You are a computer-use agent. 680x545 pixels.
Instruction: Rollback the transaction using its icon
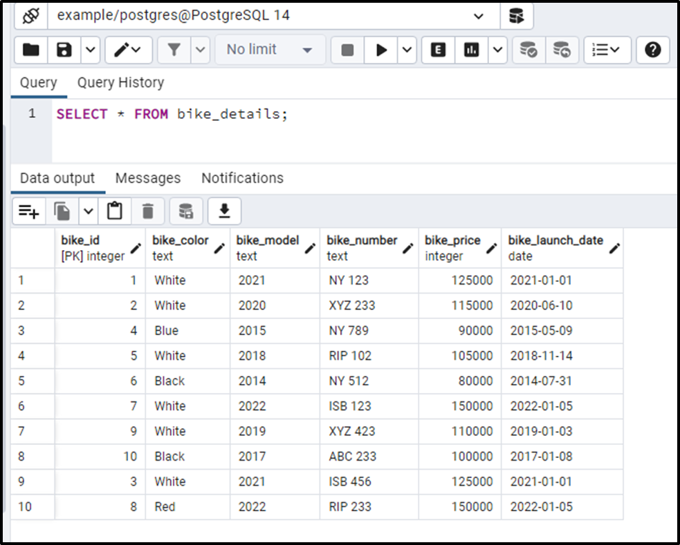[562, 50]
